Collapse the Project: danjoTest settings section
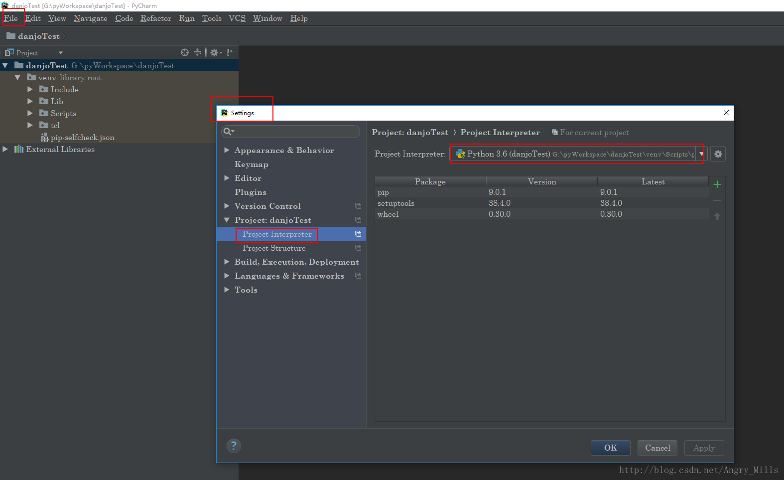Image resolution: width=784 pixels, height=480 pixels. point(227,220)
